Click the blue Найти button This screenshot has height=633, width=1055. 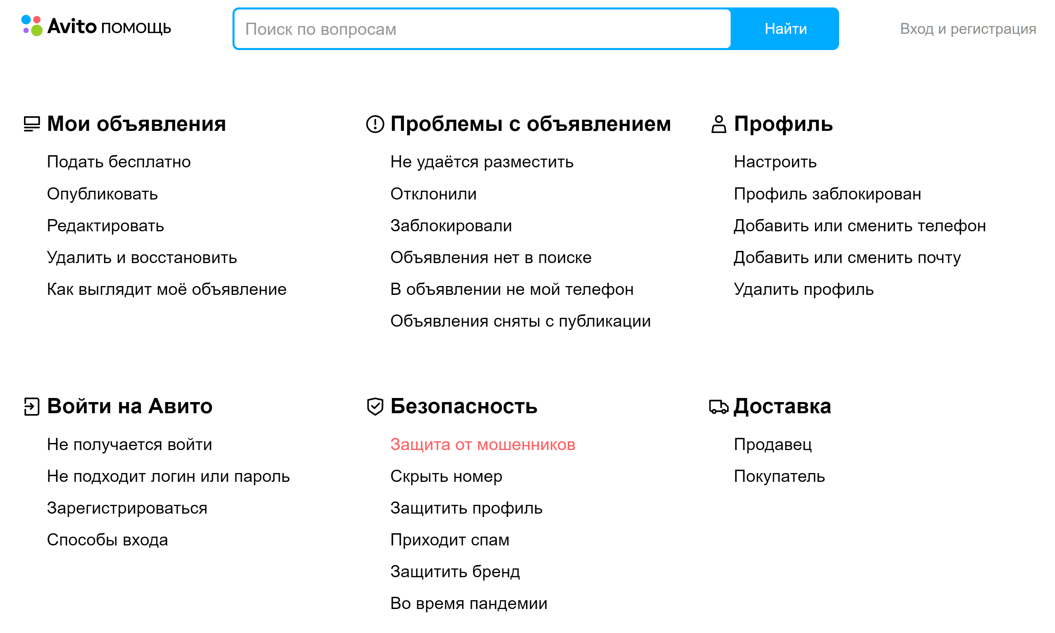click(x=785, y=29)
